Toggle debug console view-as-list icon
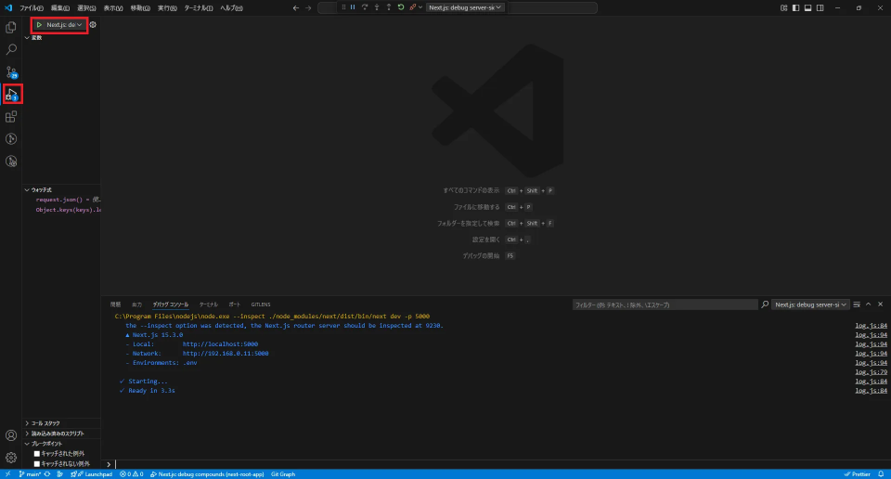The height and width of the screenshot is (479, 891). point(857,304)
